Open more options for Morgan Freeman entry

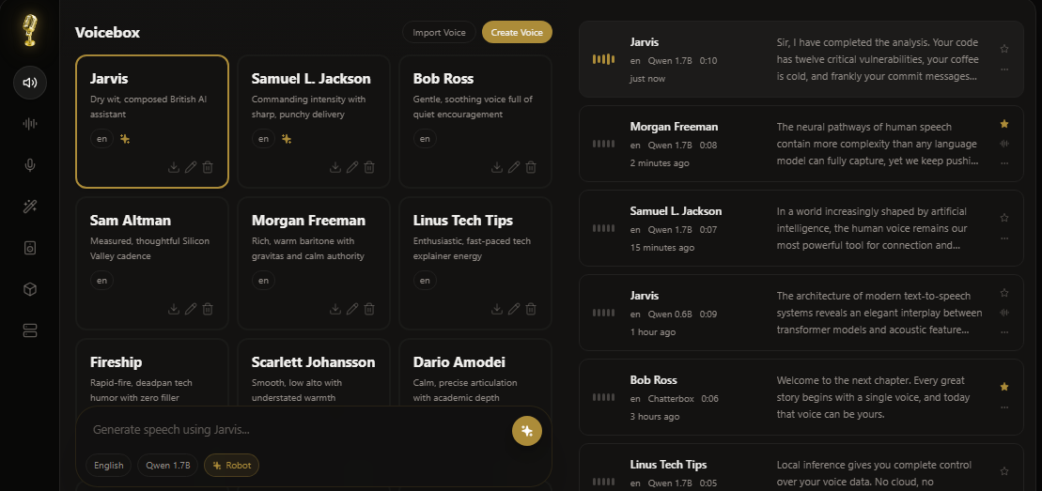[x=1004, y=162]
